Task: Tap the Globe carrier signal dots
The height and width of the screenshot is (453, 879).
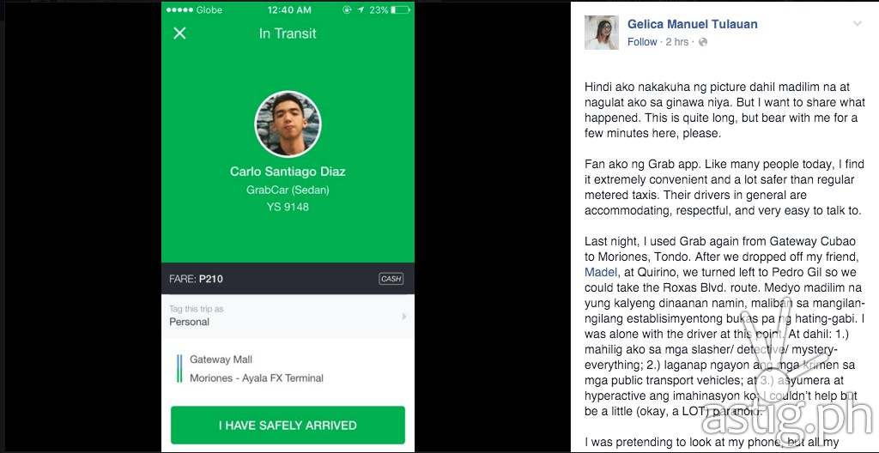Action: click(180, 10)
